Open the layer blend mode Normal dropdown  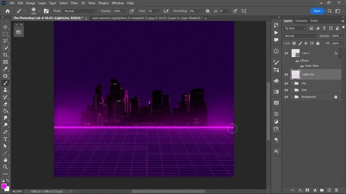pyautogui.click(x=301, y=36)
